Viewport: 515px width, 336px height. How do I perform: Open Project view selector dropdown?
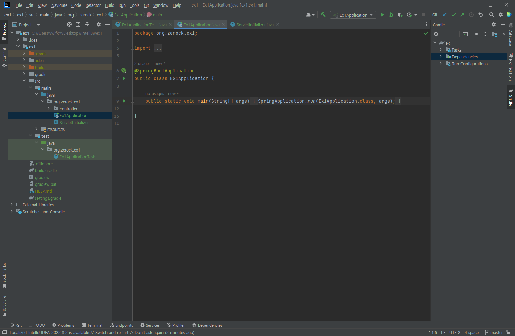point(26,25)
